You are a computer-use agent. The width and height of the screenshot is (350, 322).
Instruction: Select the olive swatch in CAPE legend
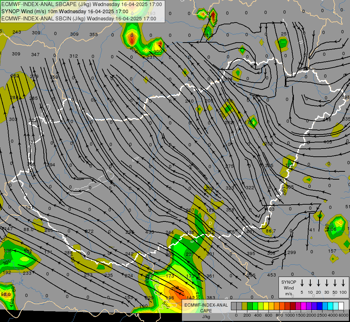coord(245,306)
